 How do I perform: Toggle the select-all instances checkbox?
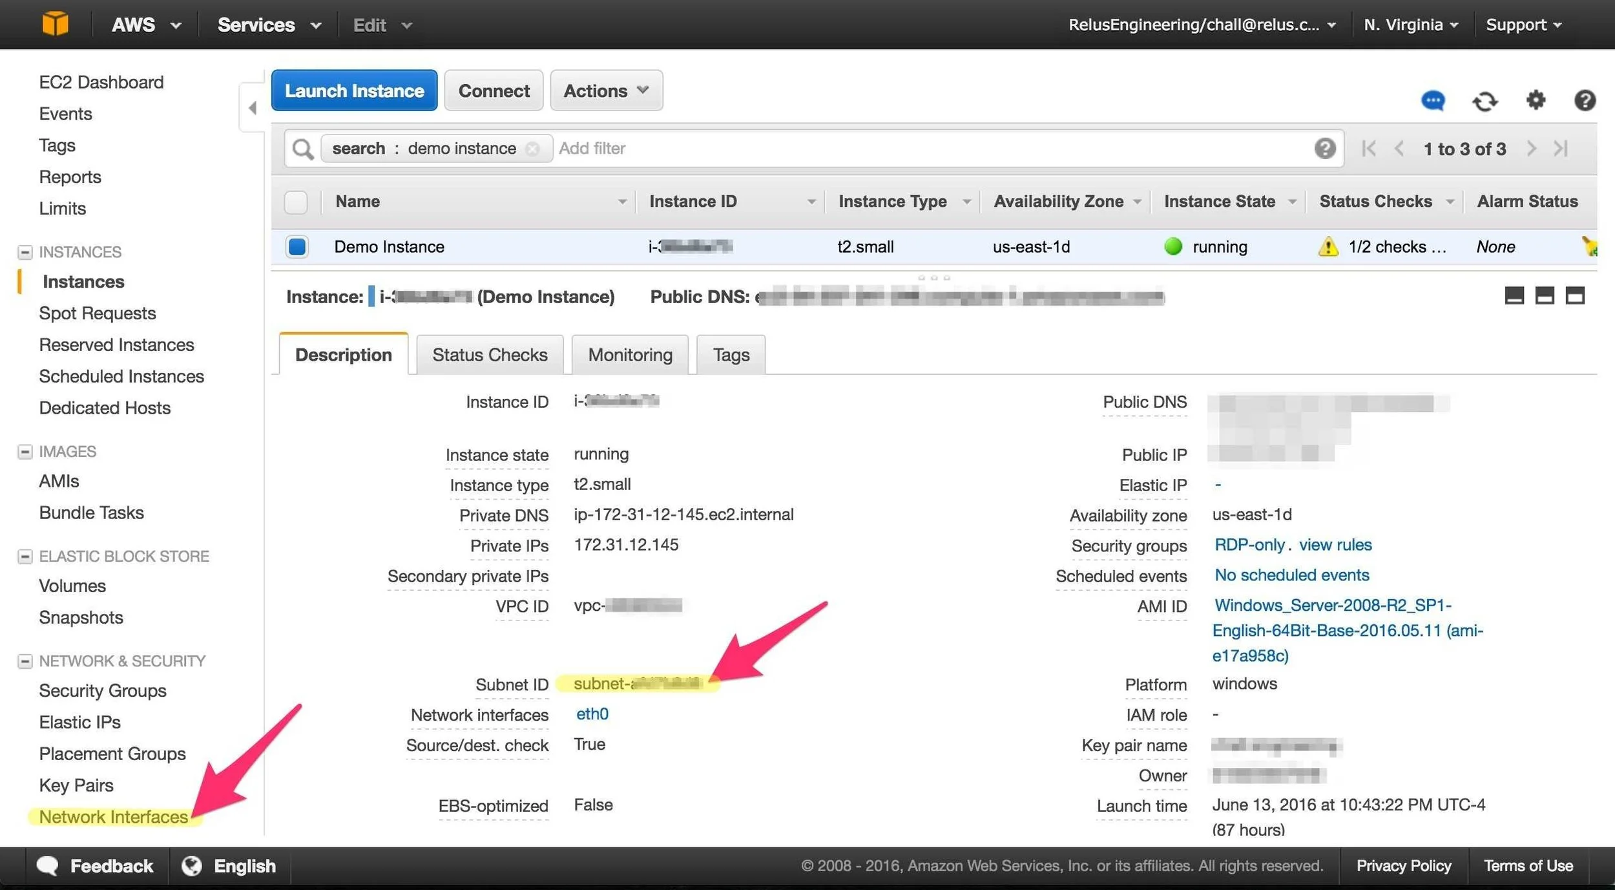(x=296, y=202)
